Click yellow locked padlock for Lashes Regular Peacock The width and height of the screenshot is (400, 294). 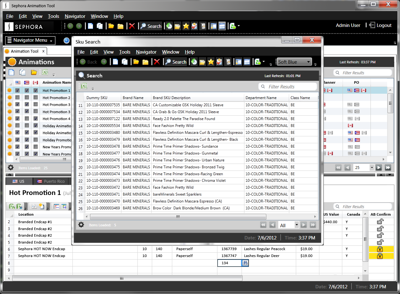coord(380,249)
